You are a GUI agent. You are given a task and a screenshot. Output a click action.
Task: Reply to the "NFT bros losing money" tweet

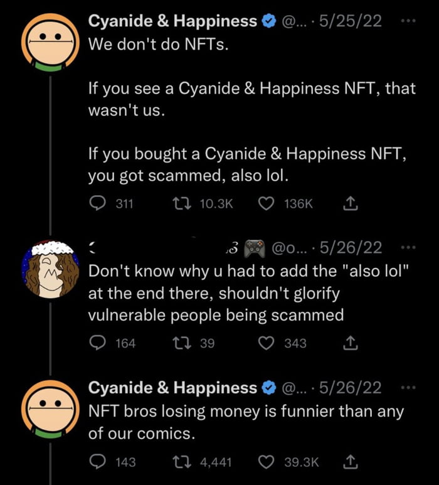click(x=97, y=462)
